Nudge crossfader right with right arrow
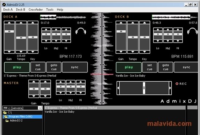The width and height of the screenshot is (200, 135). (x=170, y=88)
